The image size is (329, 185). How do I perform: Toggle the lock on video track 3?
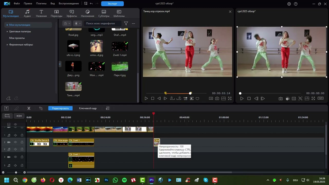coord(22,157)
